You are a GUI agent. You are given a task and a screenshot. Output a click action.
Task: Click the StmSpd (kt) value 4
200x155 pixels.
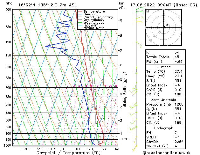[176, 146]
